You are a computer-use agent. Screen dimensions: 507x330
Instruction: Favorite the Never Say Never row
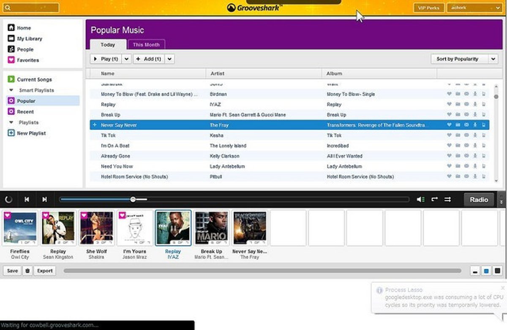coord(449,125)
